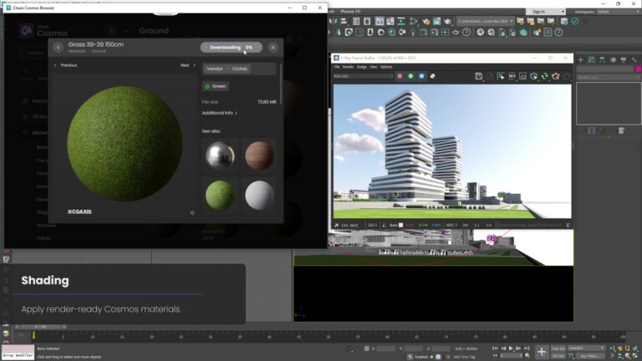Go to Next material

[x=188, y=65]
